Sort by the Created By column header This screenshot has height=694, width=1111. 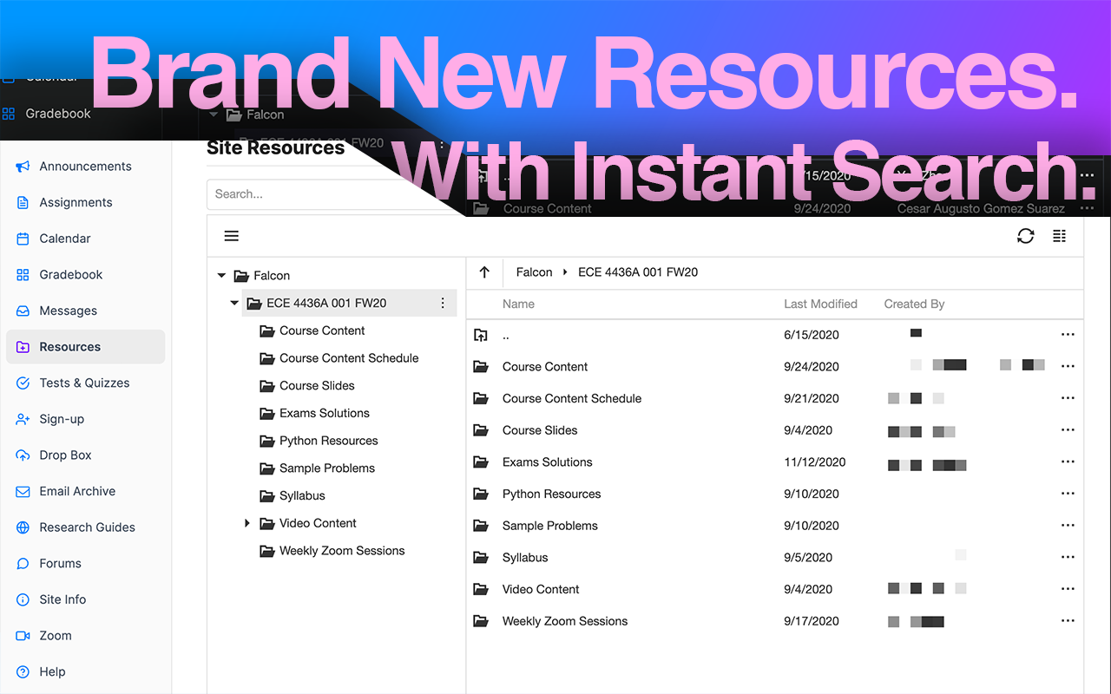(914, 304)
